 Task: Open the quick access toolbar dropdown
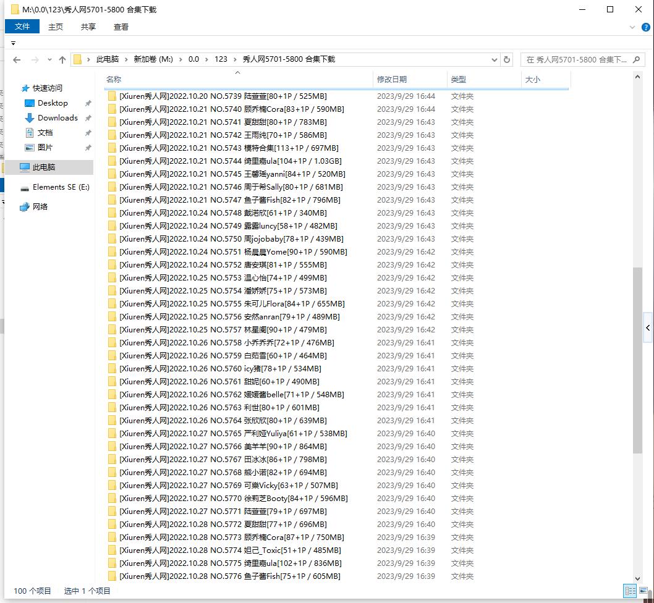[14, 43]
